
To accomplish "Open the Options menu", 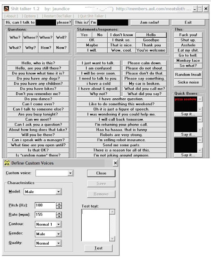I will 30,16.
